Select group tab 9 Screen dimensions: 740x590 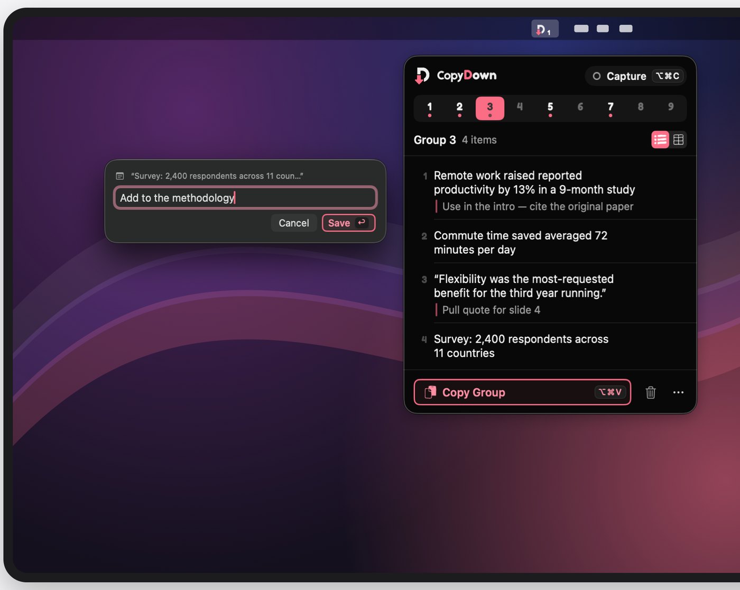click(x=671, y=108)
